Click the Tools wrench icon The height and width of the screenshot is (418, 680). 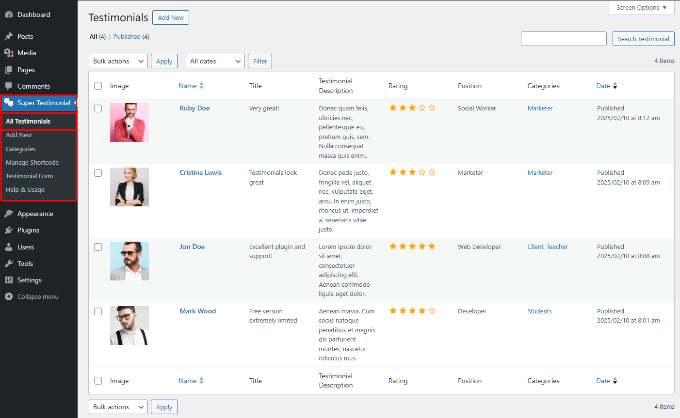tap(9, 263)
